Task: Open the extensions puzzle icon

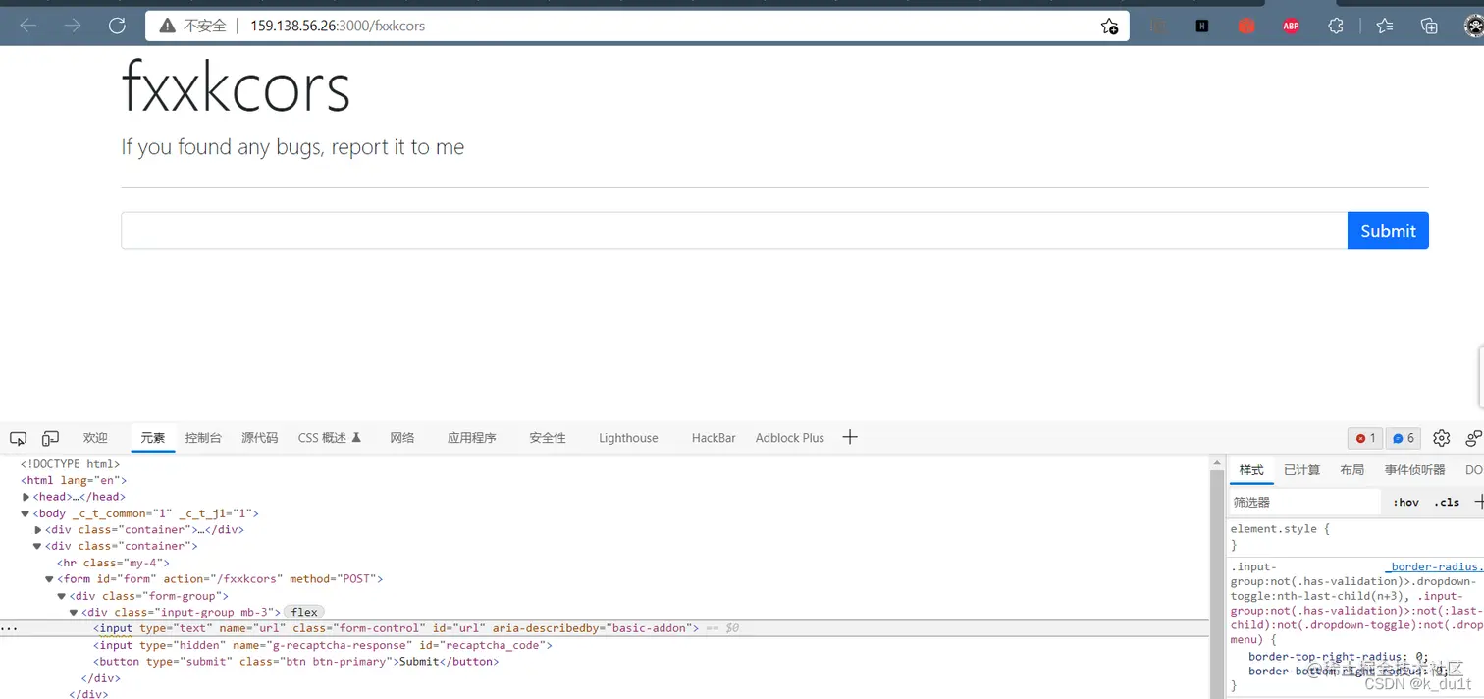Action: [x=1336, y=27]
